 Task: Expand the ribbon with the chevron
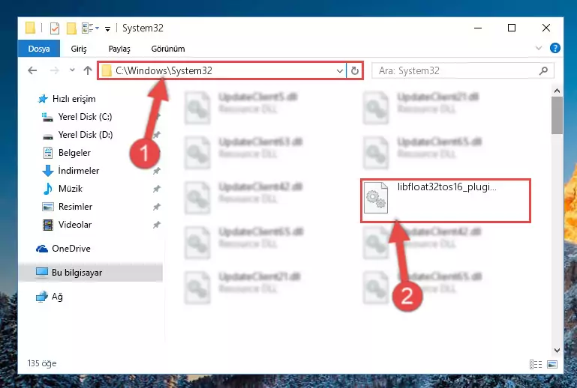539,48
